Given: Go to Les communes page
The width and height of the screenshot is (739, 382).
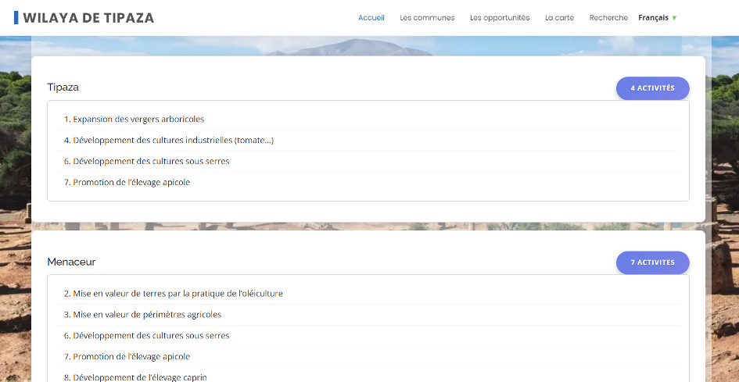Looking at the screenshot, I should (x=427, y=18).
